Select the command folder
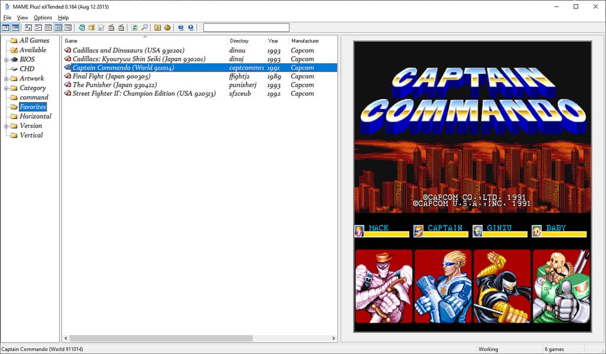Image resolution: width=606 pixels, height=354 pixels. pos(34,97)
